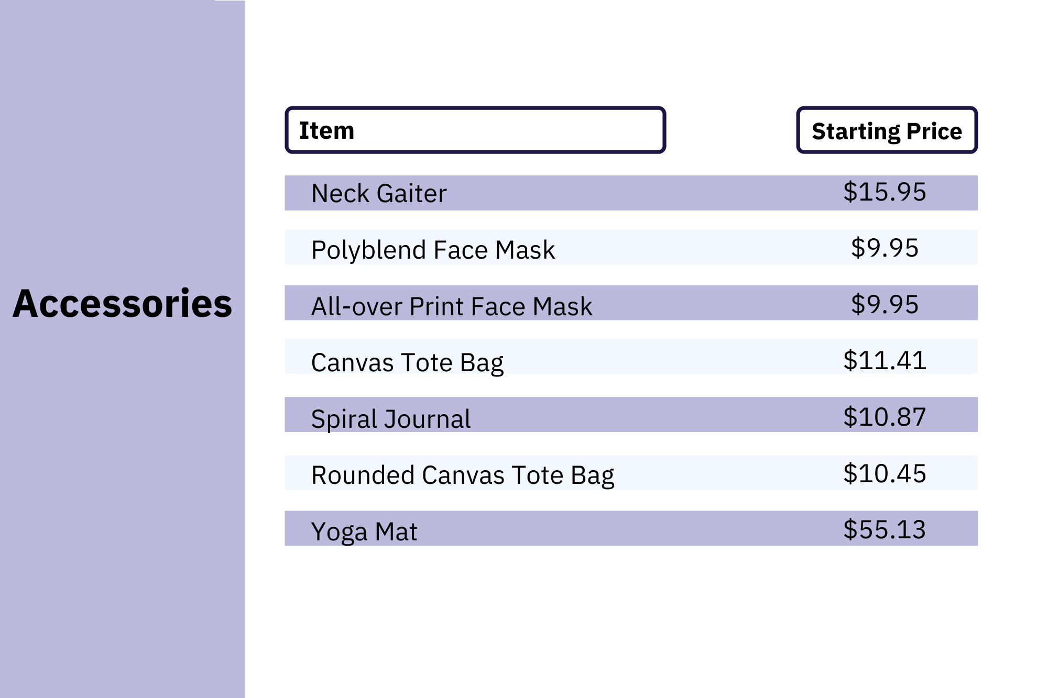1048x698 pixels.
Task: Click the $11.41 price value
Action: (885, 360)
